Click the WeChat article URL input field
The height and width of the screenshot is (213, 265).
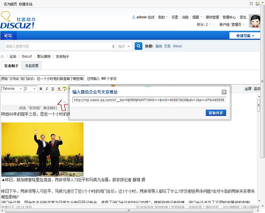(149, 100)
